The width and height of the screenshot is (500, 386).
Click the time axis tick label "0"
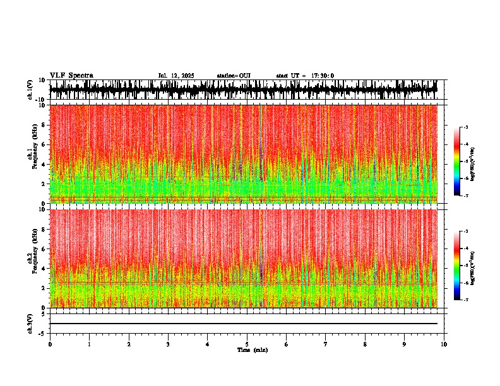point(50,344)
